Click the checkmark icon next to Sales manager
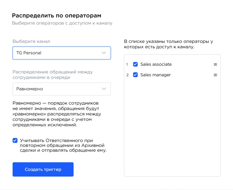 135,75
